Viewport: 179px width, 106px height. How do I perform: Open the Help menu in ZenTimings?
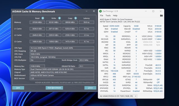coord(115,16)
